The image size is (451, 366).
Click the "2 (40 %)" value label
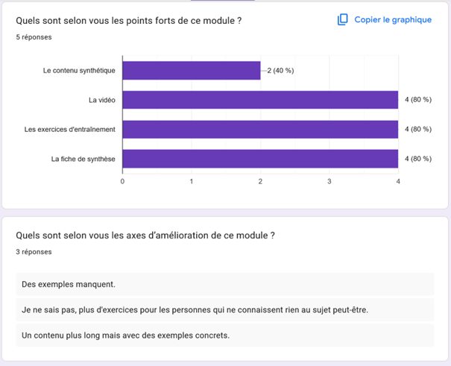tap(280, 71)
